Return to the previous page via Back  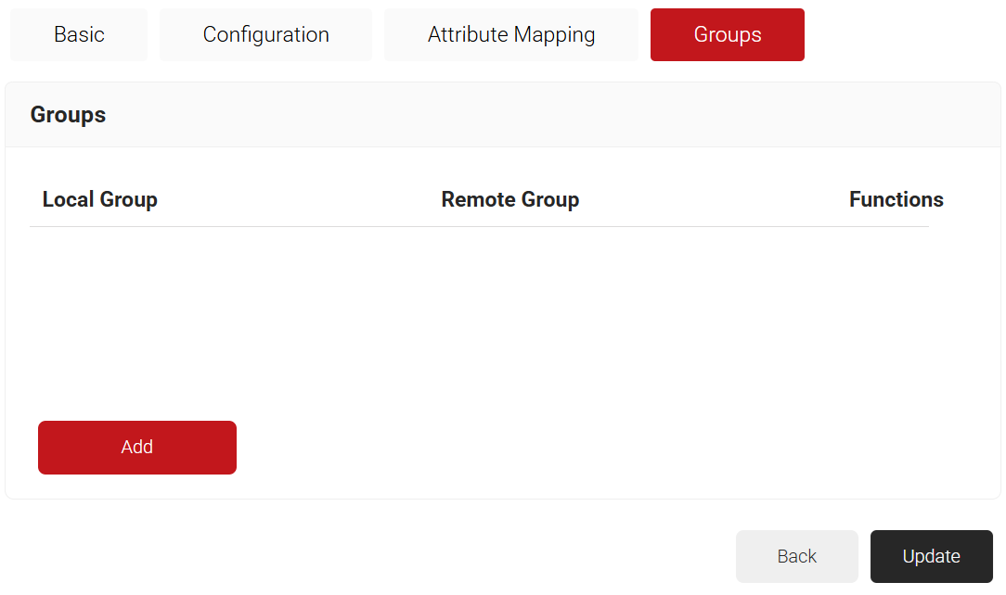pyautogui.click(x=796, y=556)
